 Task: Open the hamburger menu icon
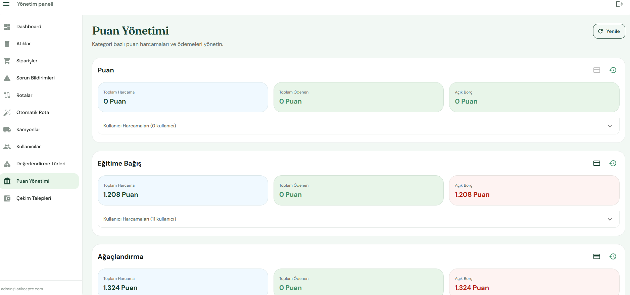coord(6,4)
